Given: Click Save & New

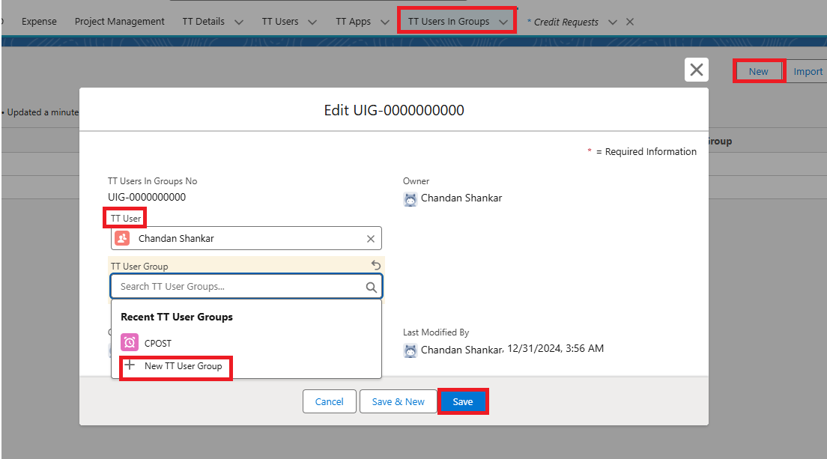Looking at the screenshot, I should click(x=399, y=401).
